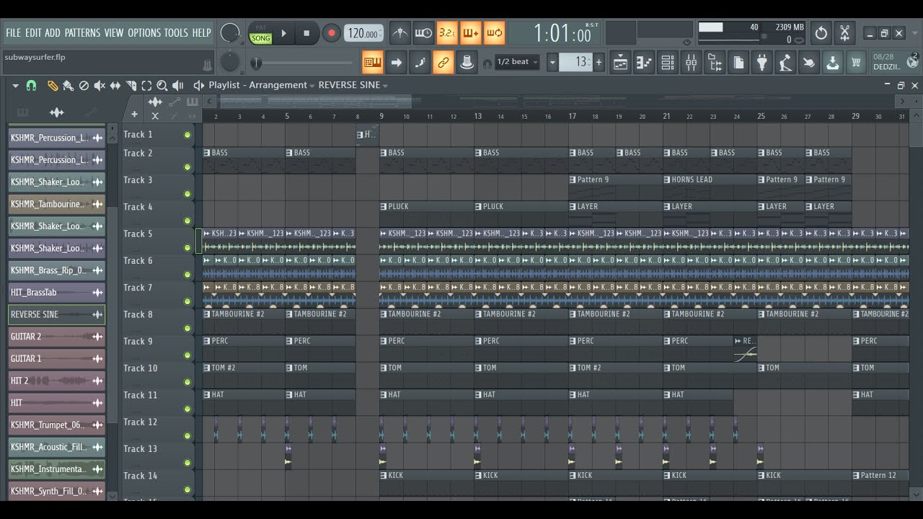Select the pencil draw tool in Playlist
Image resolution: width=923 pixels, height=519 pixels.
pos(53,86)
